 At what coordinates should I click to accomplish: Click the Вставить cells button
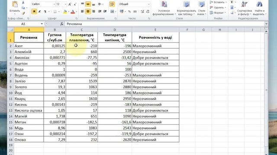(x=218, y=2)
